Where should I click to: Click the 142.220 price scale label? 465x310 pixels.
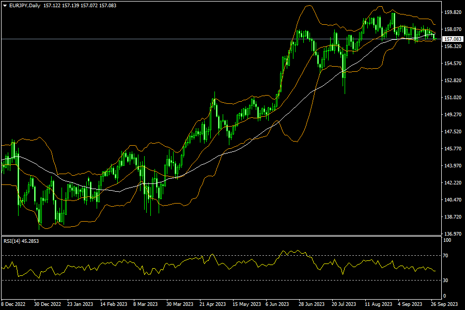coord(453,183)
